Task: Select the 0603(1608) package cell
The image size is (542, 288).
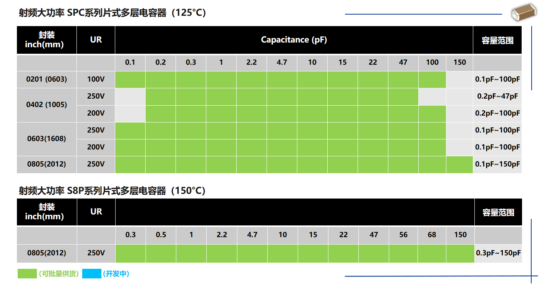Action: [x=46, y=139]
